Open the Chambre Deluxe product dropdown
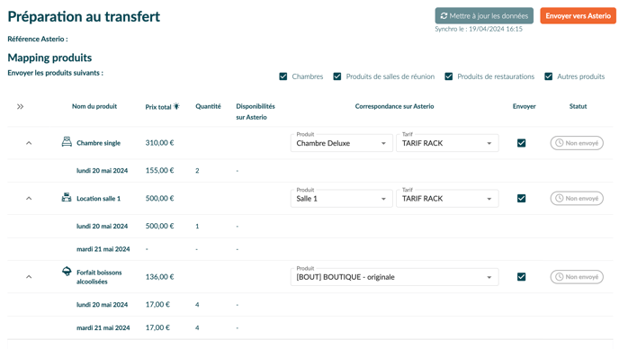 click(x=342, y=143)
